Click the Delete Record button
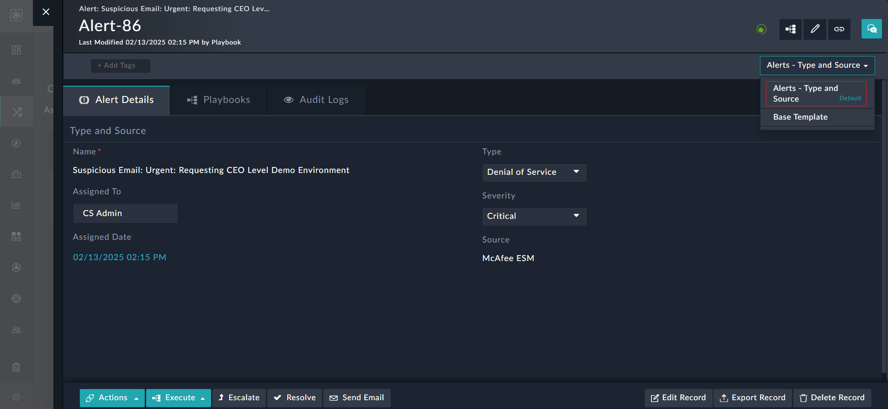This screenshot has height=409, width=888. pyautogui.click(x=832, y=398)
